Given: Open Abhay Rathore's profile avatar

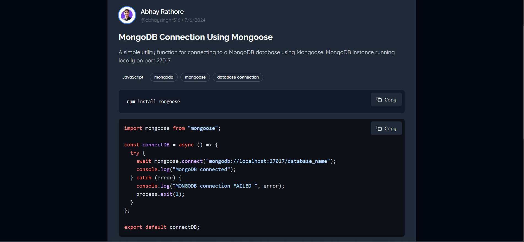Looking at the screenshot, I should [127, 15].
